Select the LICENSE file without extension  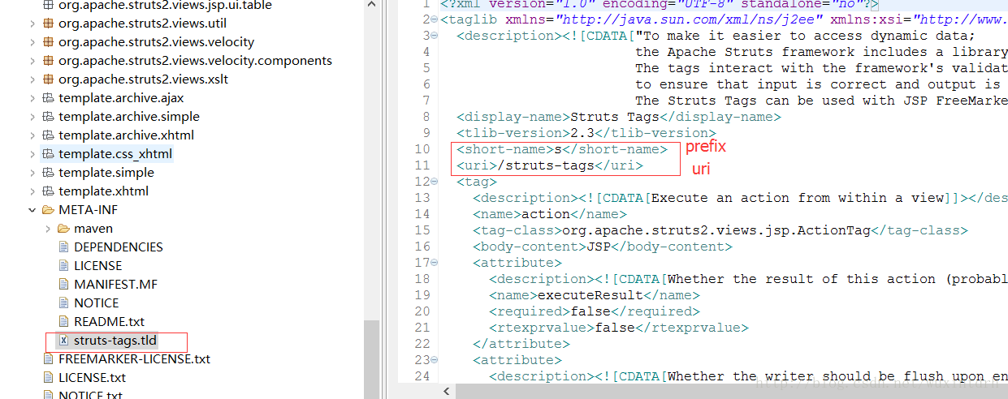point(97,266)
